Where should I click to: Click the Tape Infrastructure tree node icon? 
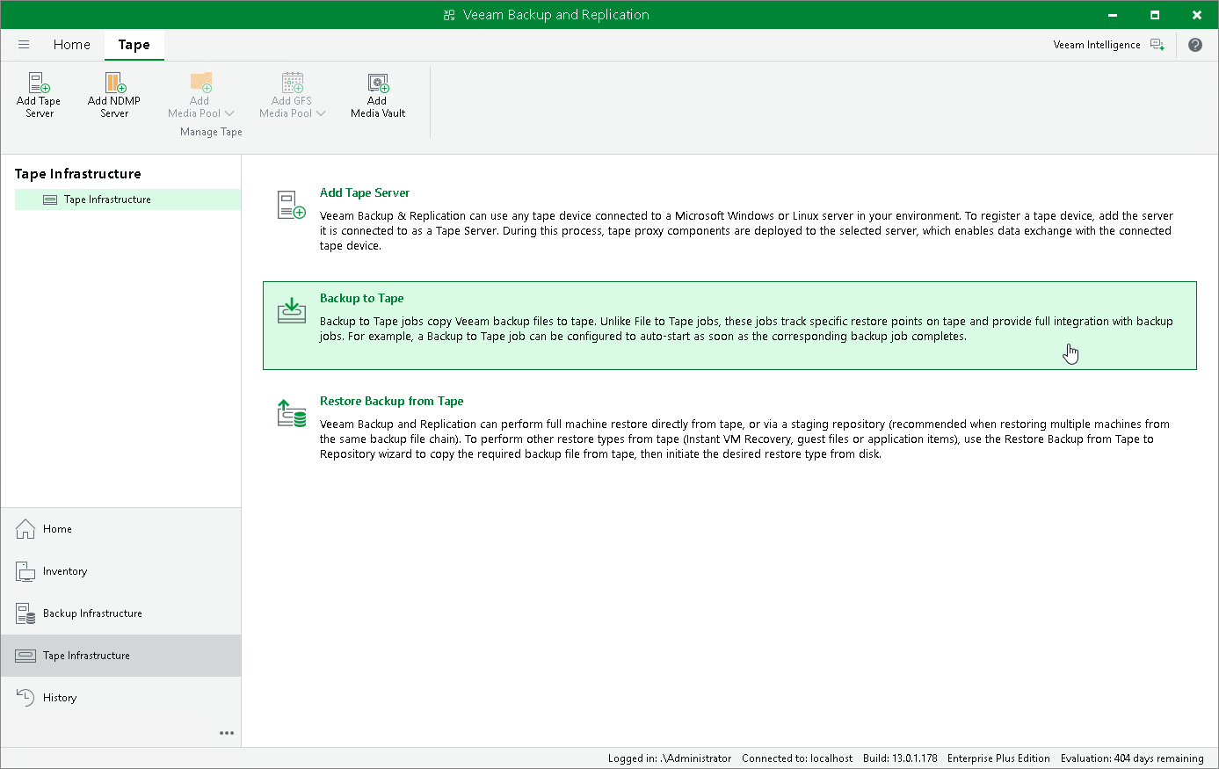point(50,200)
